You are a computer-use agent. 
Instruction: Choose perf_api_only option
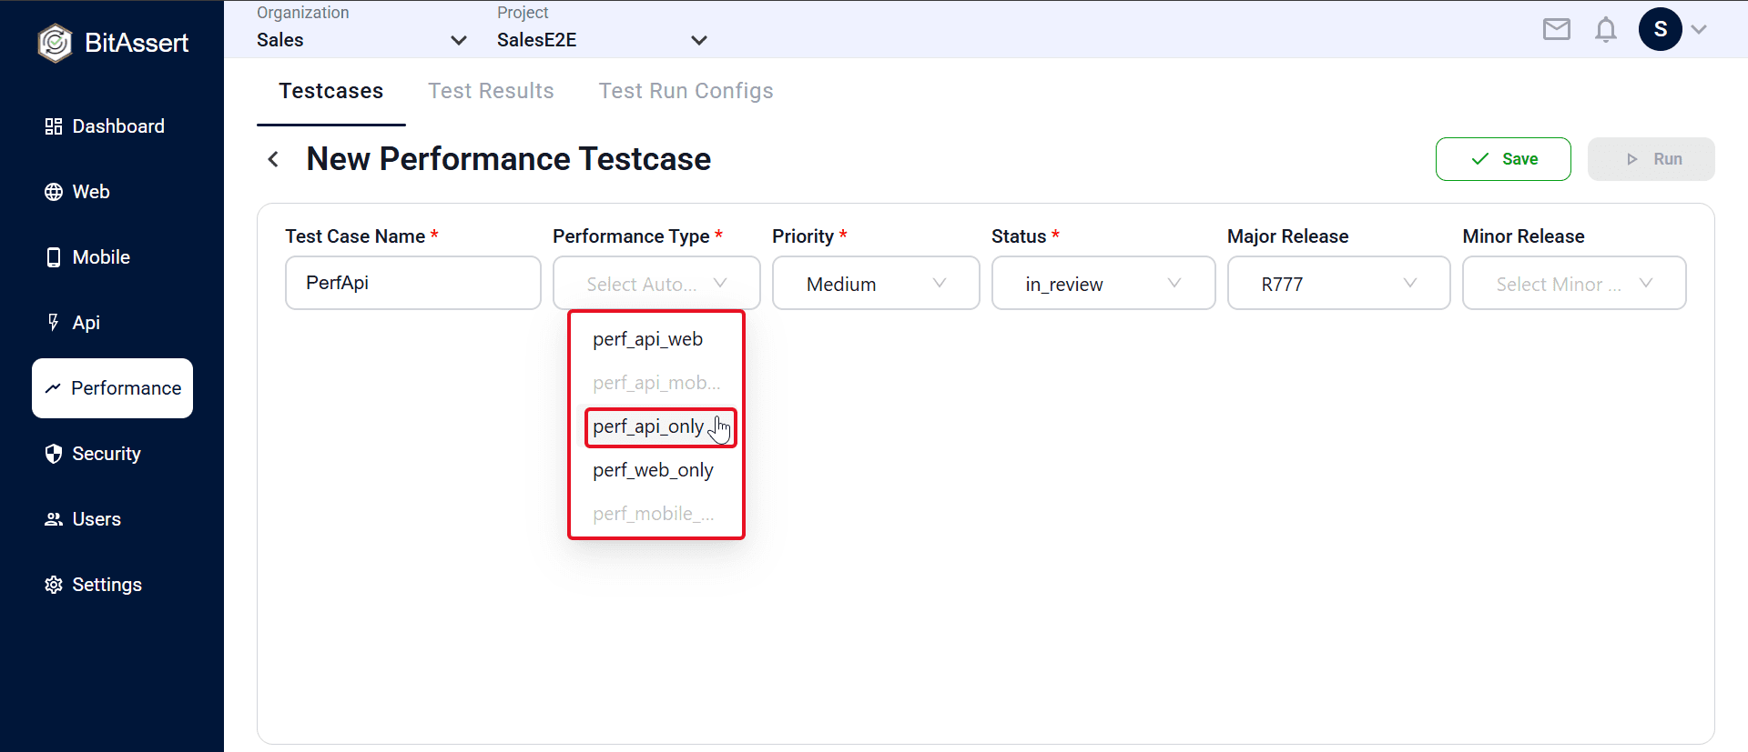[656, 426]
